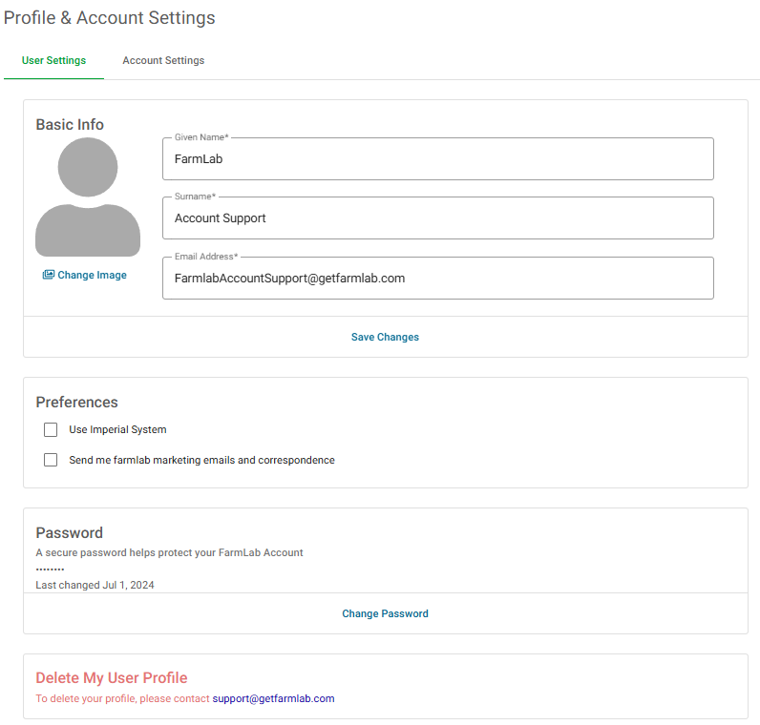Viewport: 760px width, 725px height.
Task: Select the Email Address input field
Action: tap(437, 279)
